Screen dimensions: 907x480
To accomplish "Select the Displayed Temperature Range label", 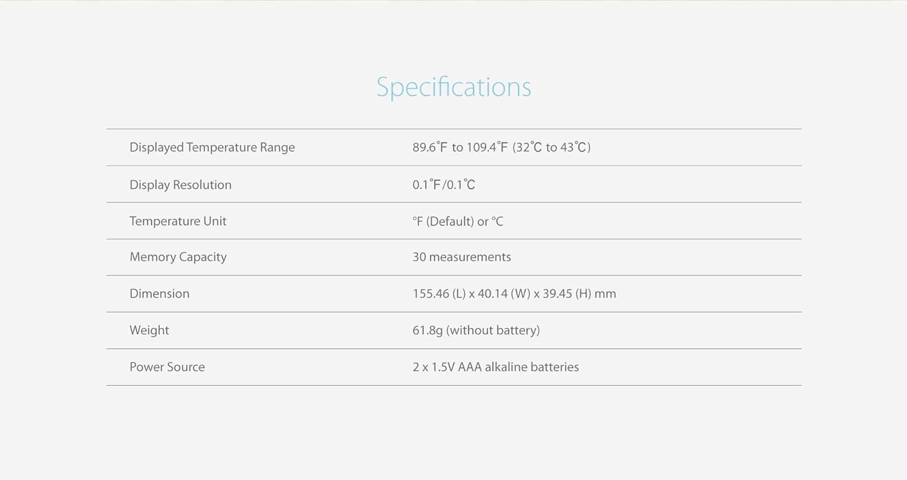I will [x=212, y=148].
